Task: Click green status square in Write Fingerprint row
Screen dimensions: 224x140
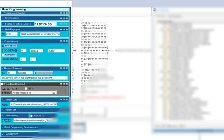Action: pos(67,29)
